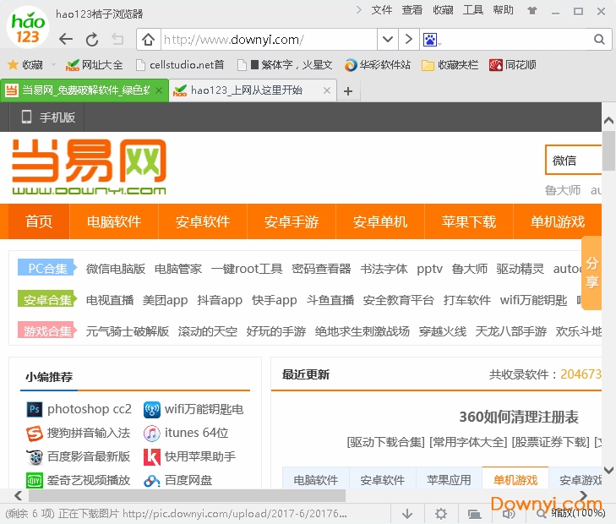The image size is (616, 524).
Task: Select the 安卓软件 navigation item
Action: [x=203, y=221]
